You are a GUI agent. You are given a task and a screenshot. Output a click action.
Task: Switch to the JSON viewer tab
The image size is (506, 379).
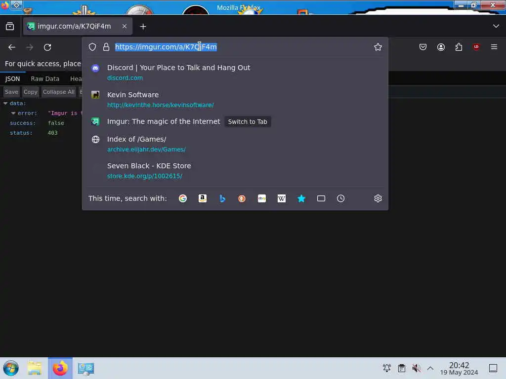[x=12, y=78]
